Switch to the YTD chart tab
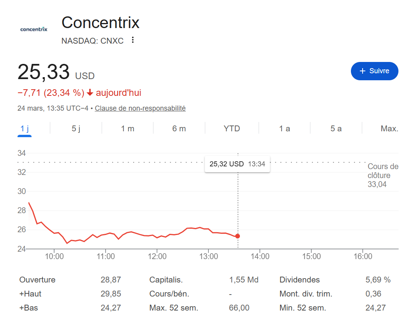Viewport: 407px width, 323px height. tap(232, 129)
